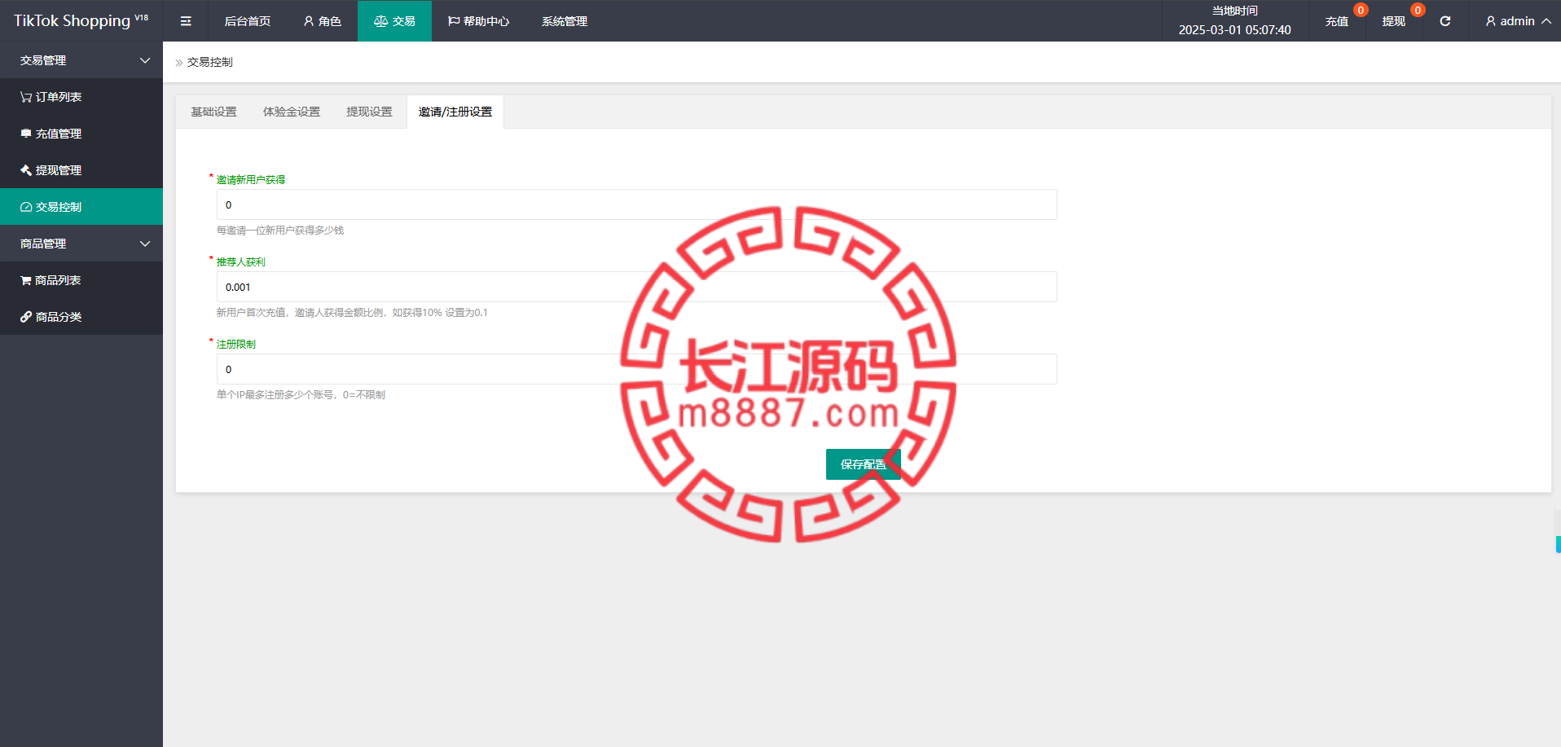1561x747 pixels.
Task: Click the cart icon beside 订单列表
Action: pyautogui.click(x=26, y=97)
